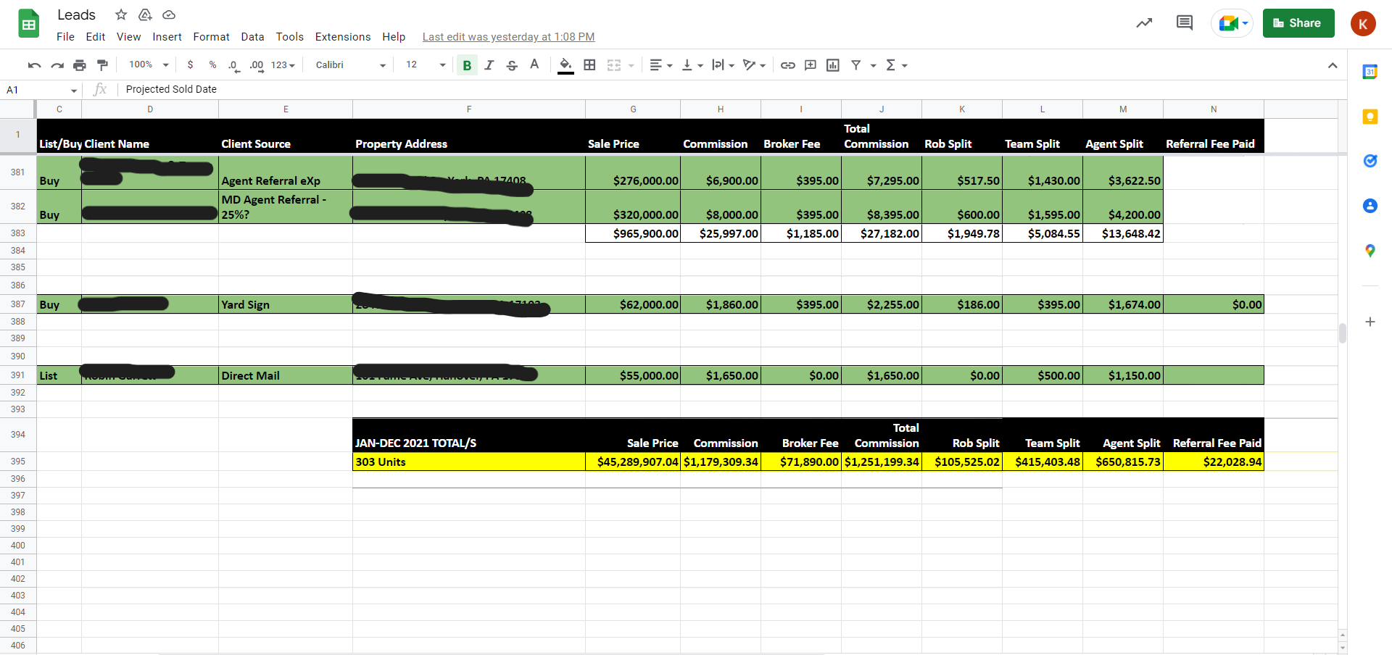Open comment history icon
Viewport: 1392px width, 655px height.
(1185, 23)
